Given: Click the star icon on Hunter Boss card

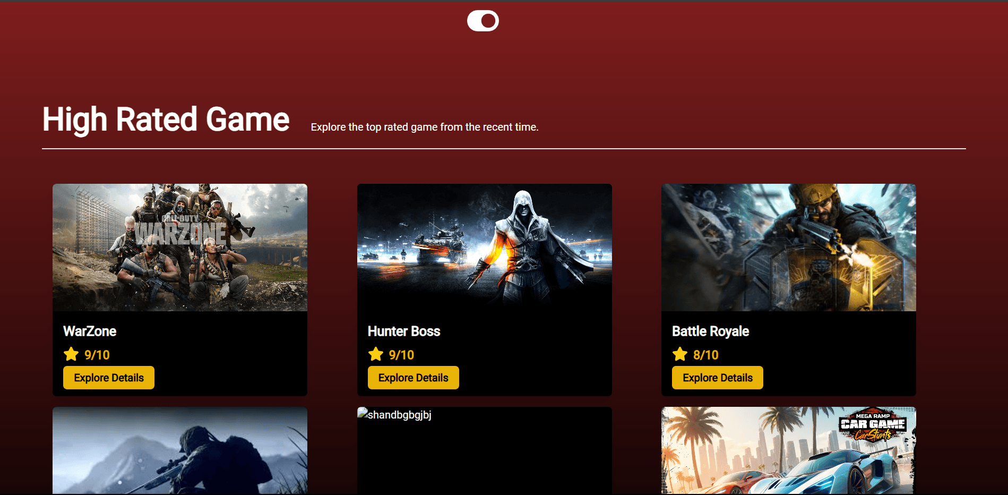Looking at the screenshot, I should (376, 354).
